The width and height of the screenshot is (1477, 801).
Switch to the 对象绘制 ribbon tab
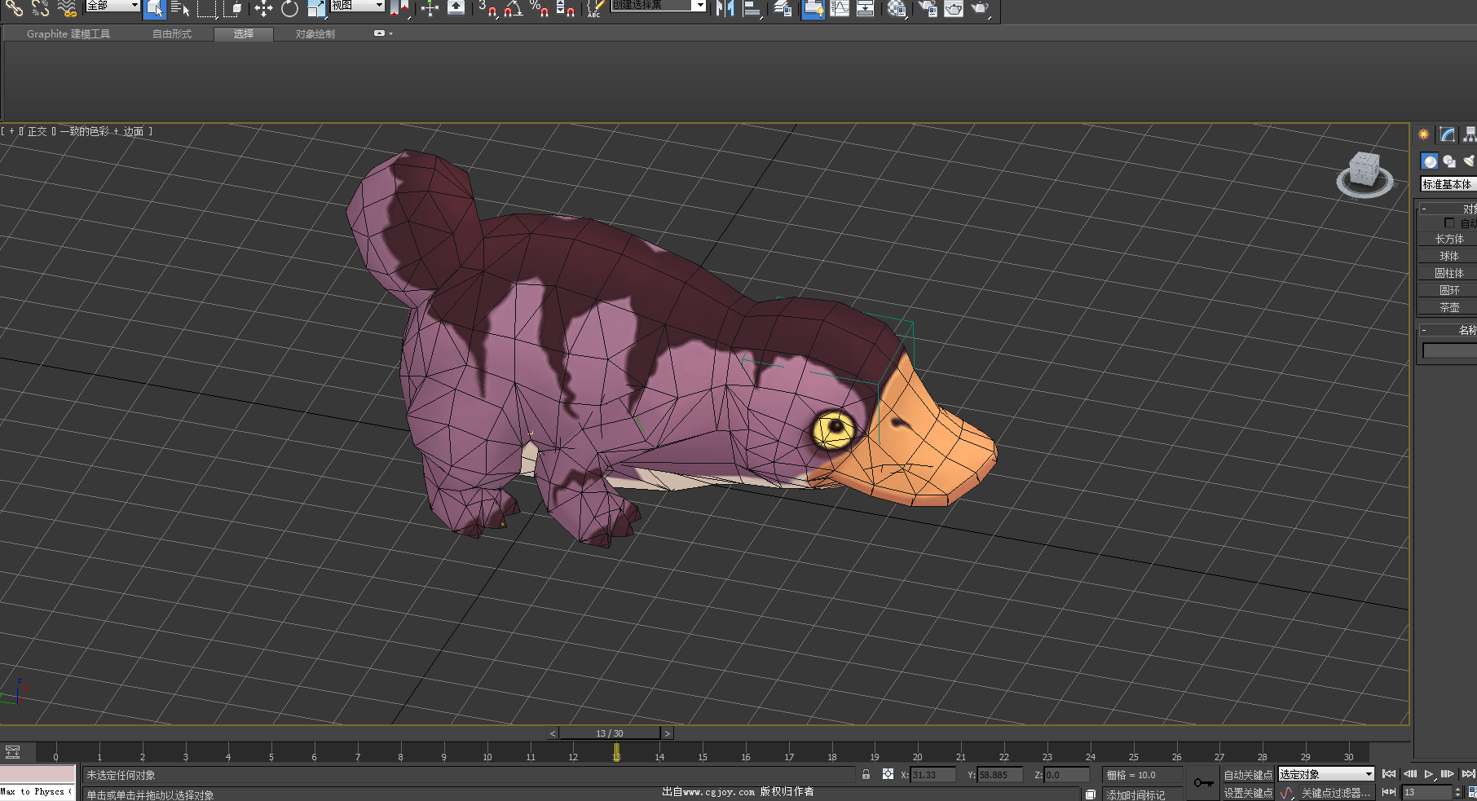tap(315, 34)
